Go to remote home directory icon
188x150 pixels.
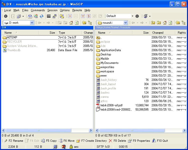click(x=165, y=23)
